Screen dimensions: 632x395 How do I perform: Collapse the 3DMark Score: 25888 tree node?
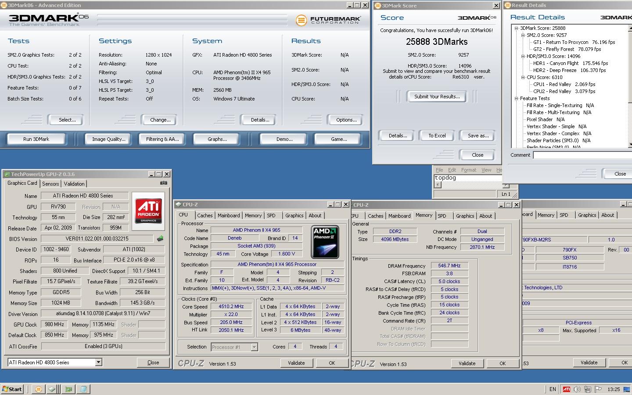tap(517, 28)
